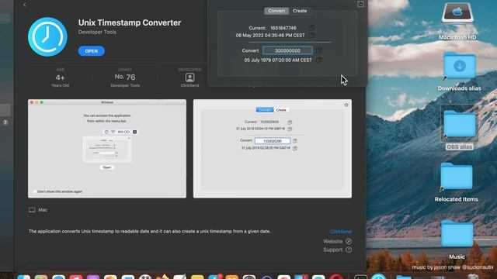Click the current date text 06 May 2022
Viewport: 497px width, 279px height.
click(x=270, y=36)
